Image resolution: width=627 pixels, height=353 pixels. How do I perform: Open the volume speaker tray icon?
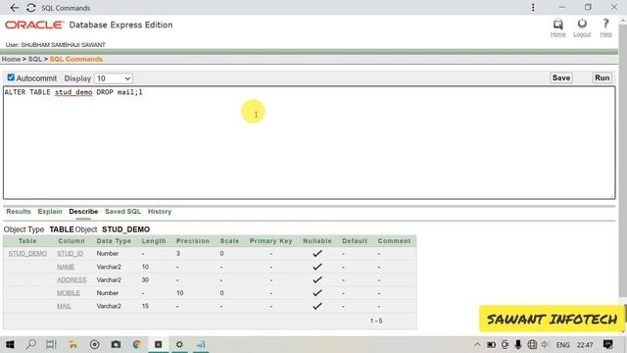[545, 344]
